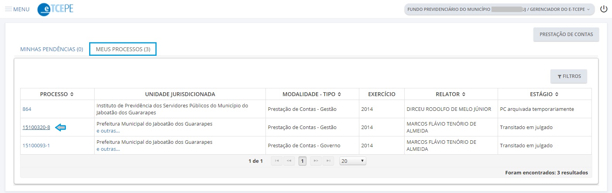
Task: Click the PRESTAÇÃO DE CONTAS button
Action: (x=566, y=34)
